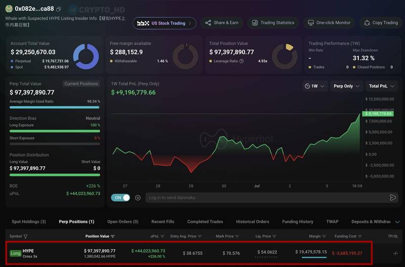Screen dimensions: 405x267
Task: Click the Log in to send danmaku field
Action: tap(267, 198)
